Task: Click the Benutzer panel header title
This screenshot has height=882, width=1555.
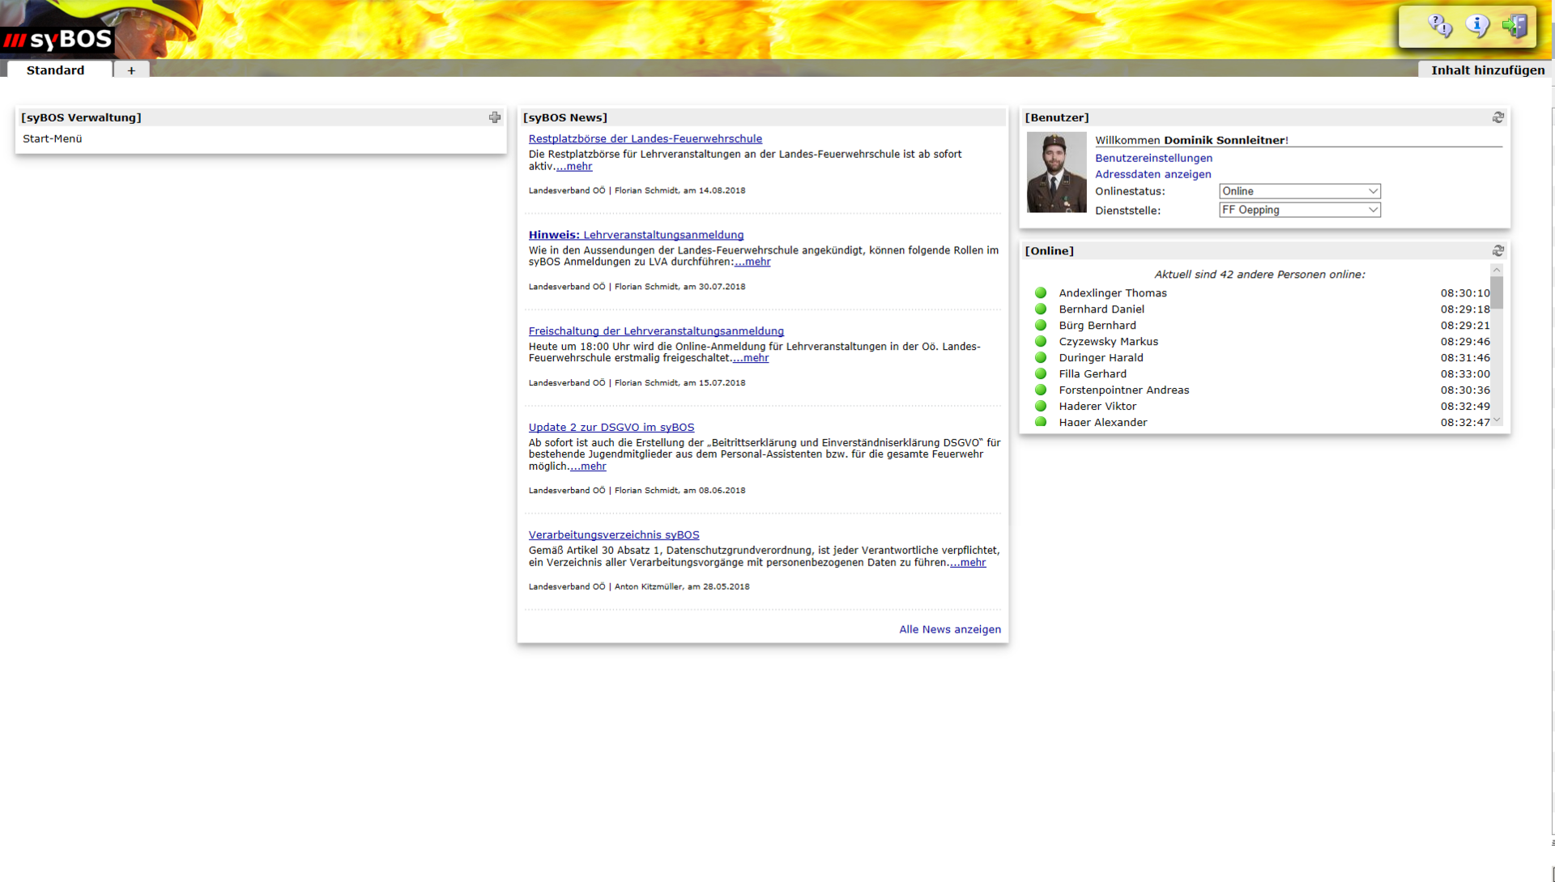Action: (x=1056, y=117)
